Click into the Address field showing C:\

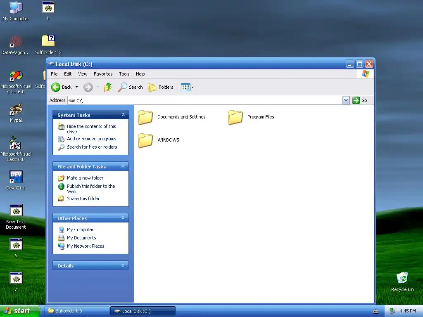pos(205,100)
